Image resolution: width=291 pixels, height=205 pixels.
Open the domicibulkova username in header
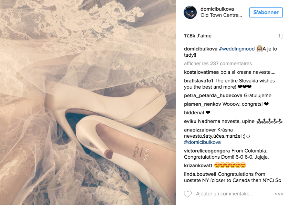tap(217, 9)
